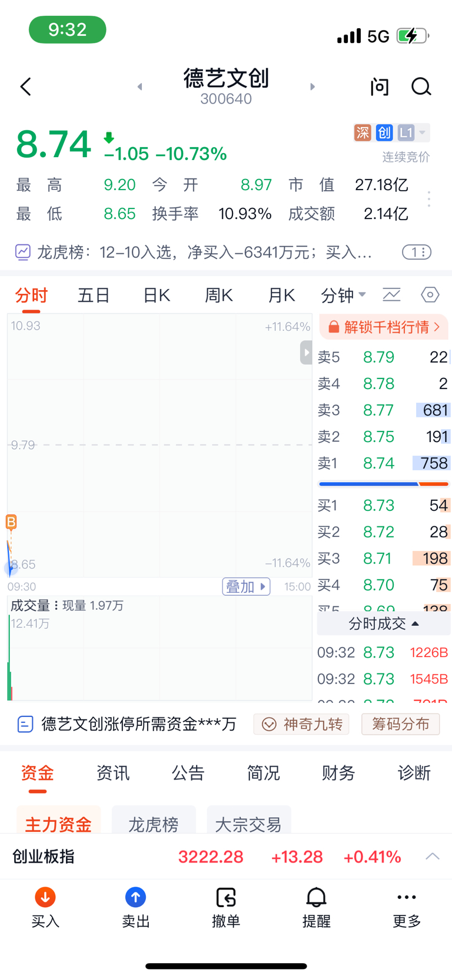Open the three-dot menu beside 市值
Image resolution: width=452 pixels, height=979 pixels.
coord(429,199)
